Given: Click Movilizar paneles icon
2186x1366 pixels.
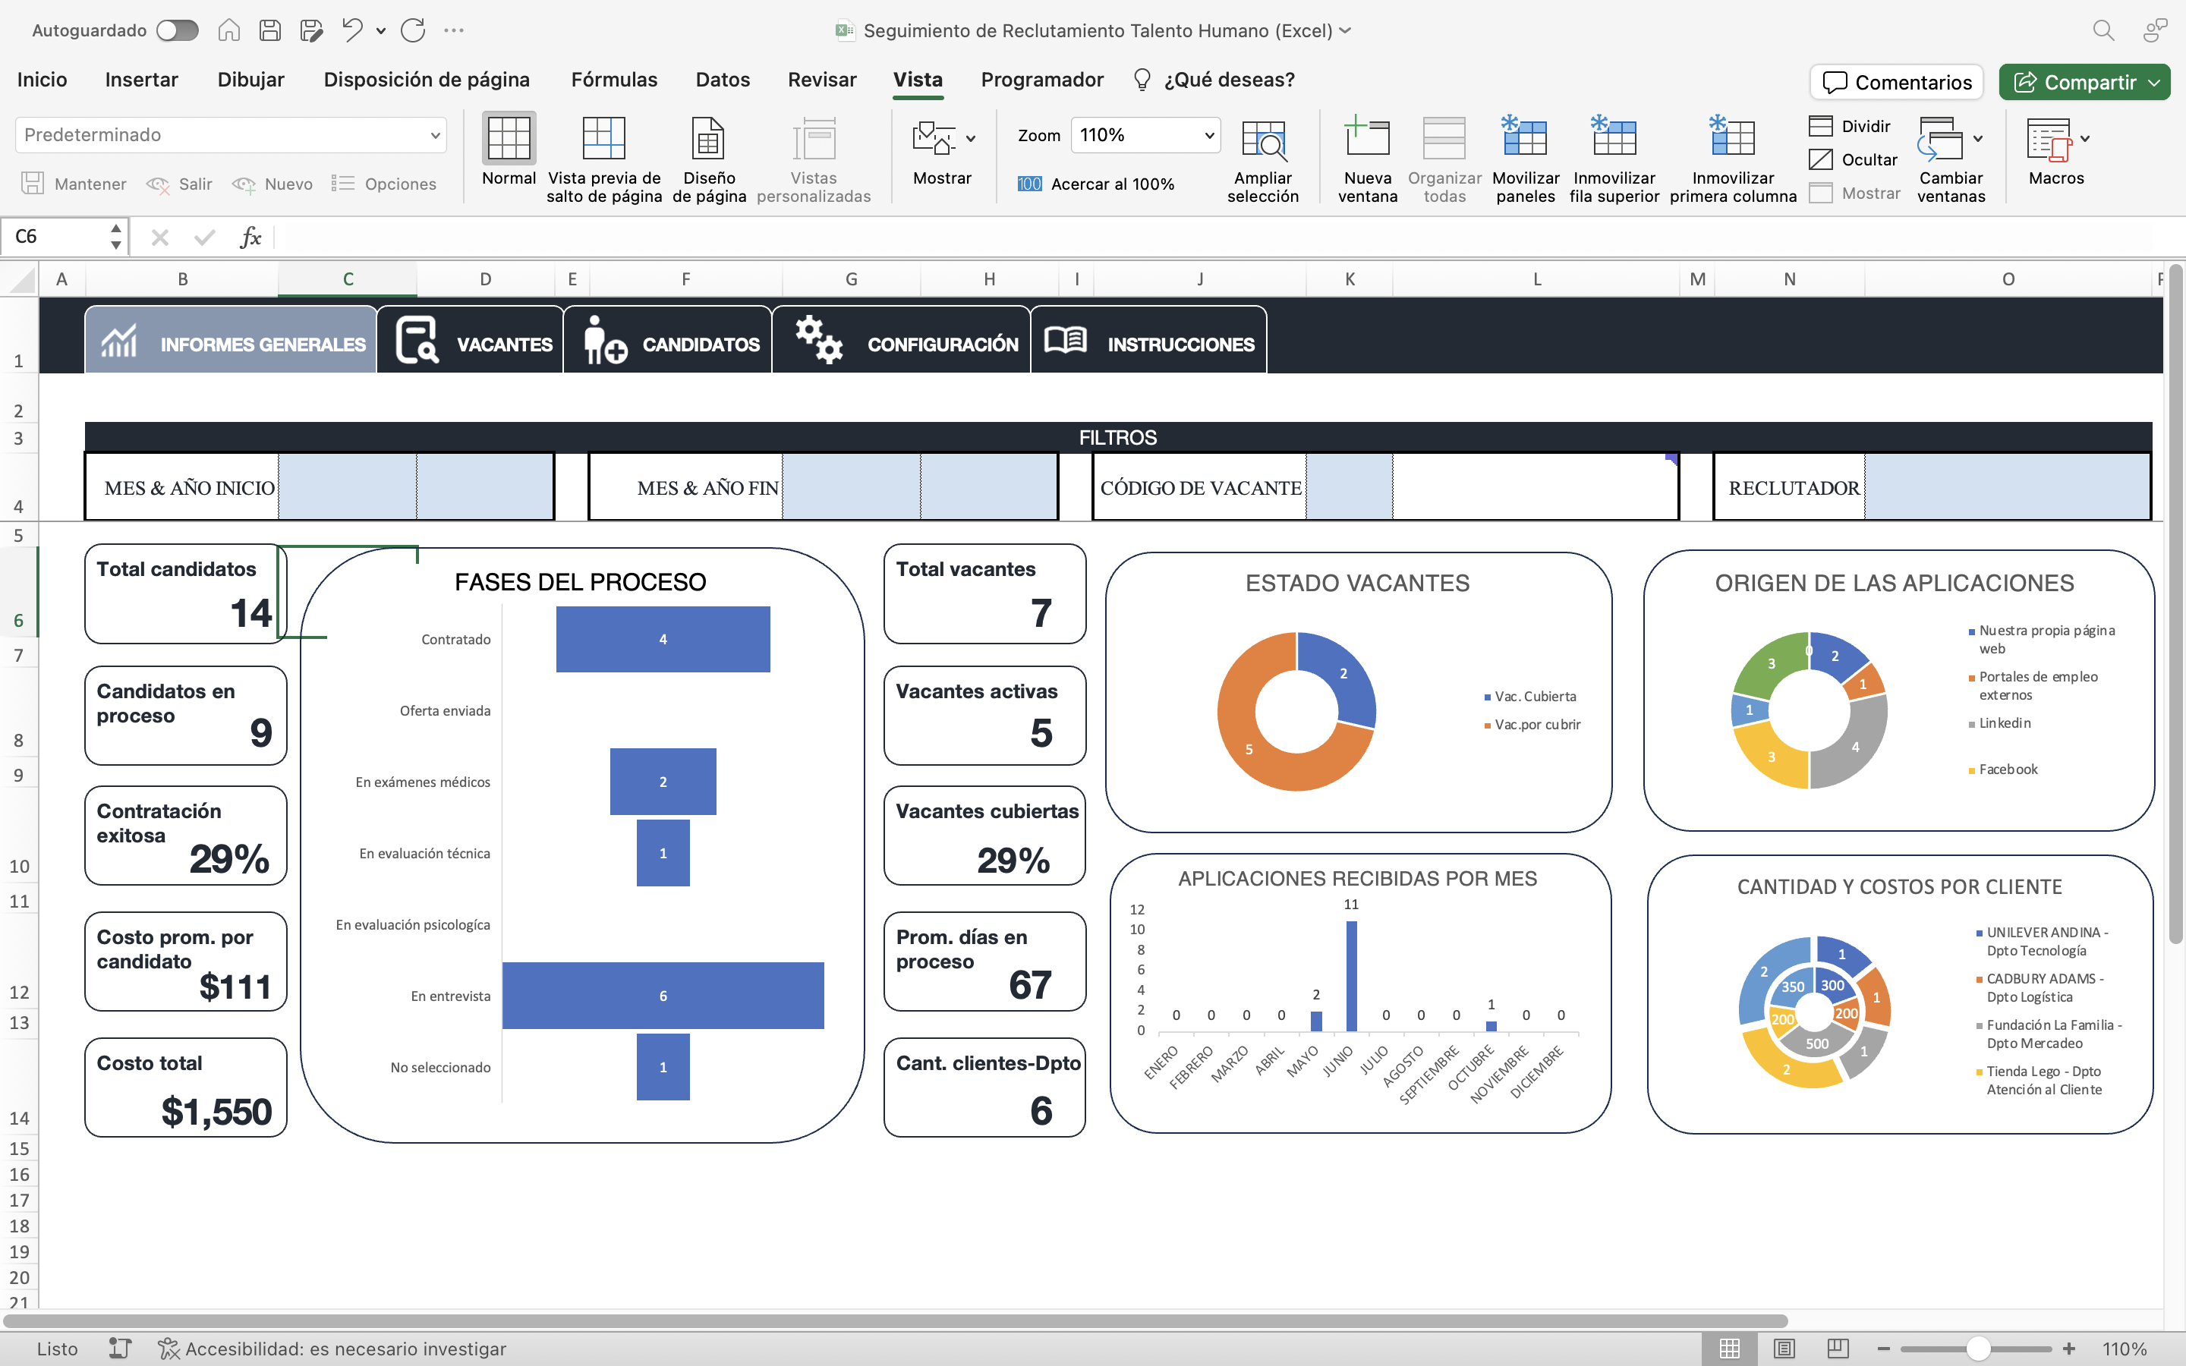Looking at the screenshot, I should pyautogui.click(x=1524, y=139).
